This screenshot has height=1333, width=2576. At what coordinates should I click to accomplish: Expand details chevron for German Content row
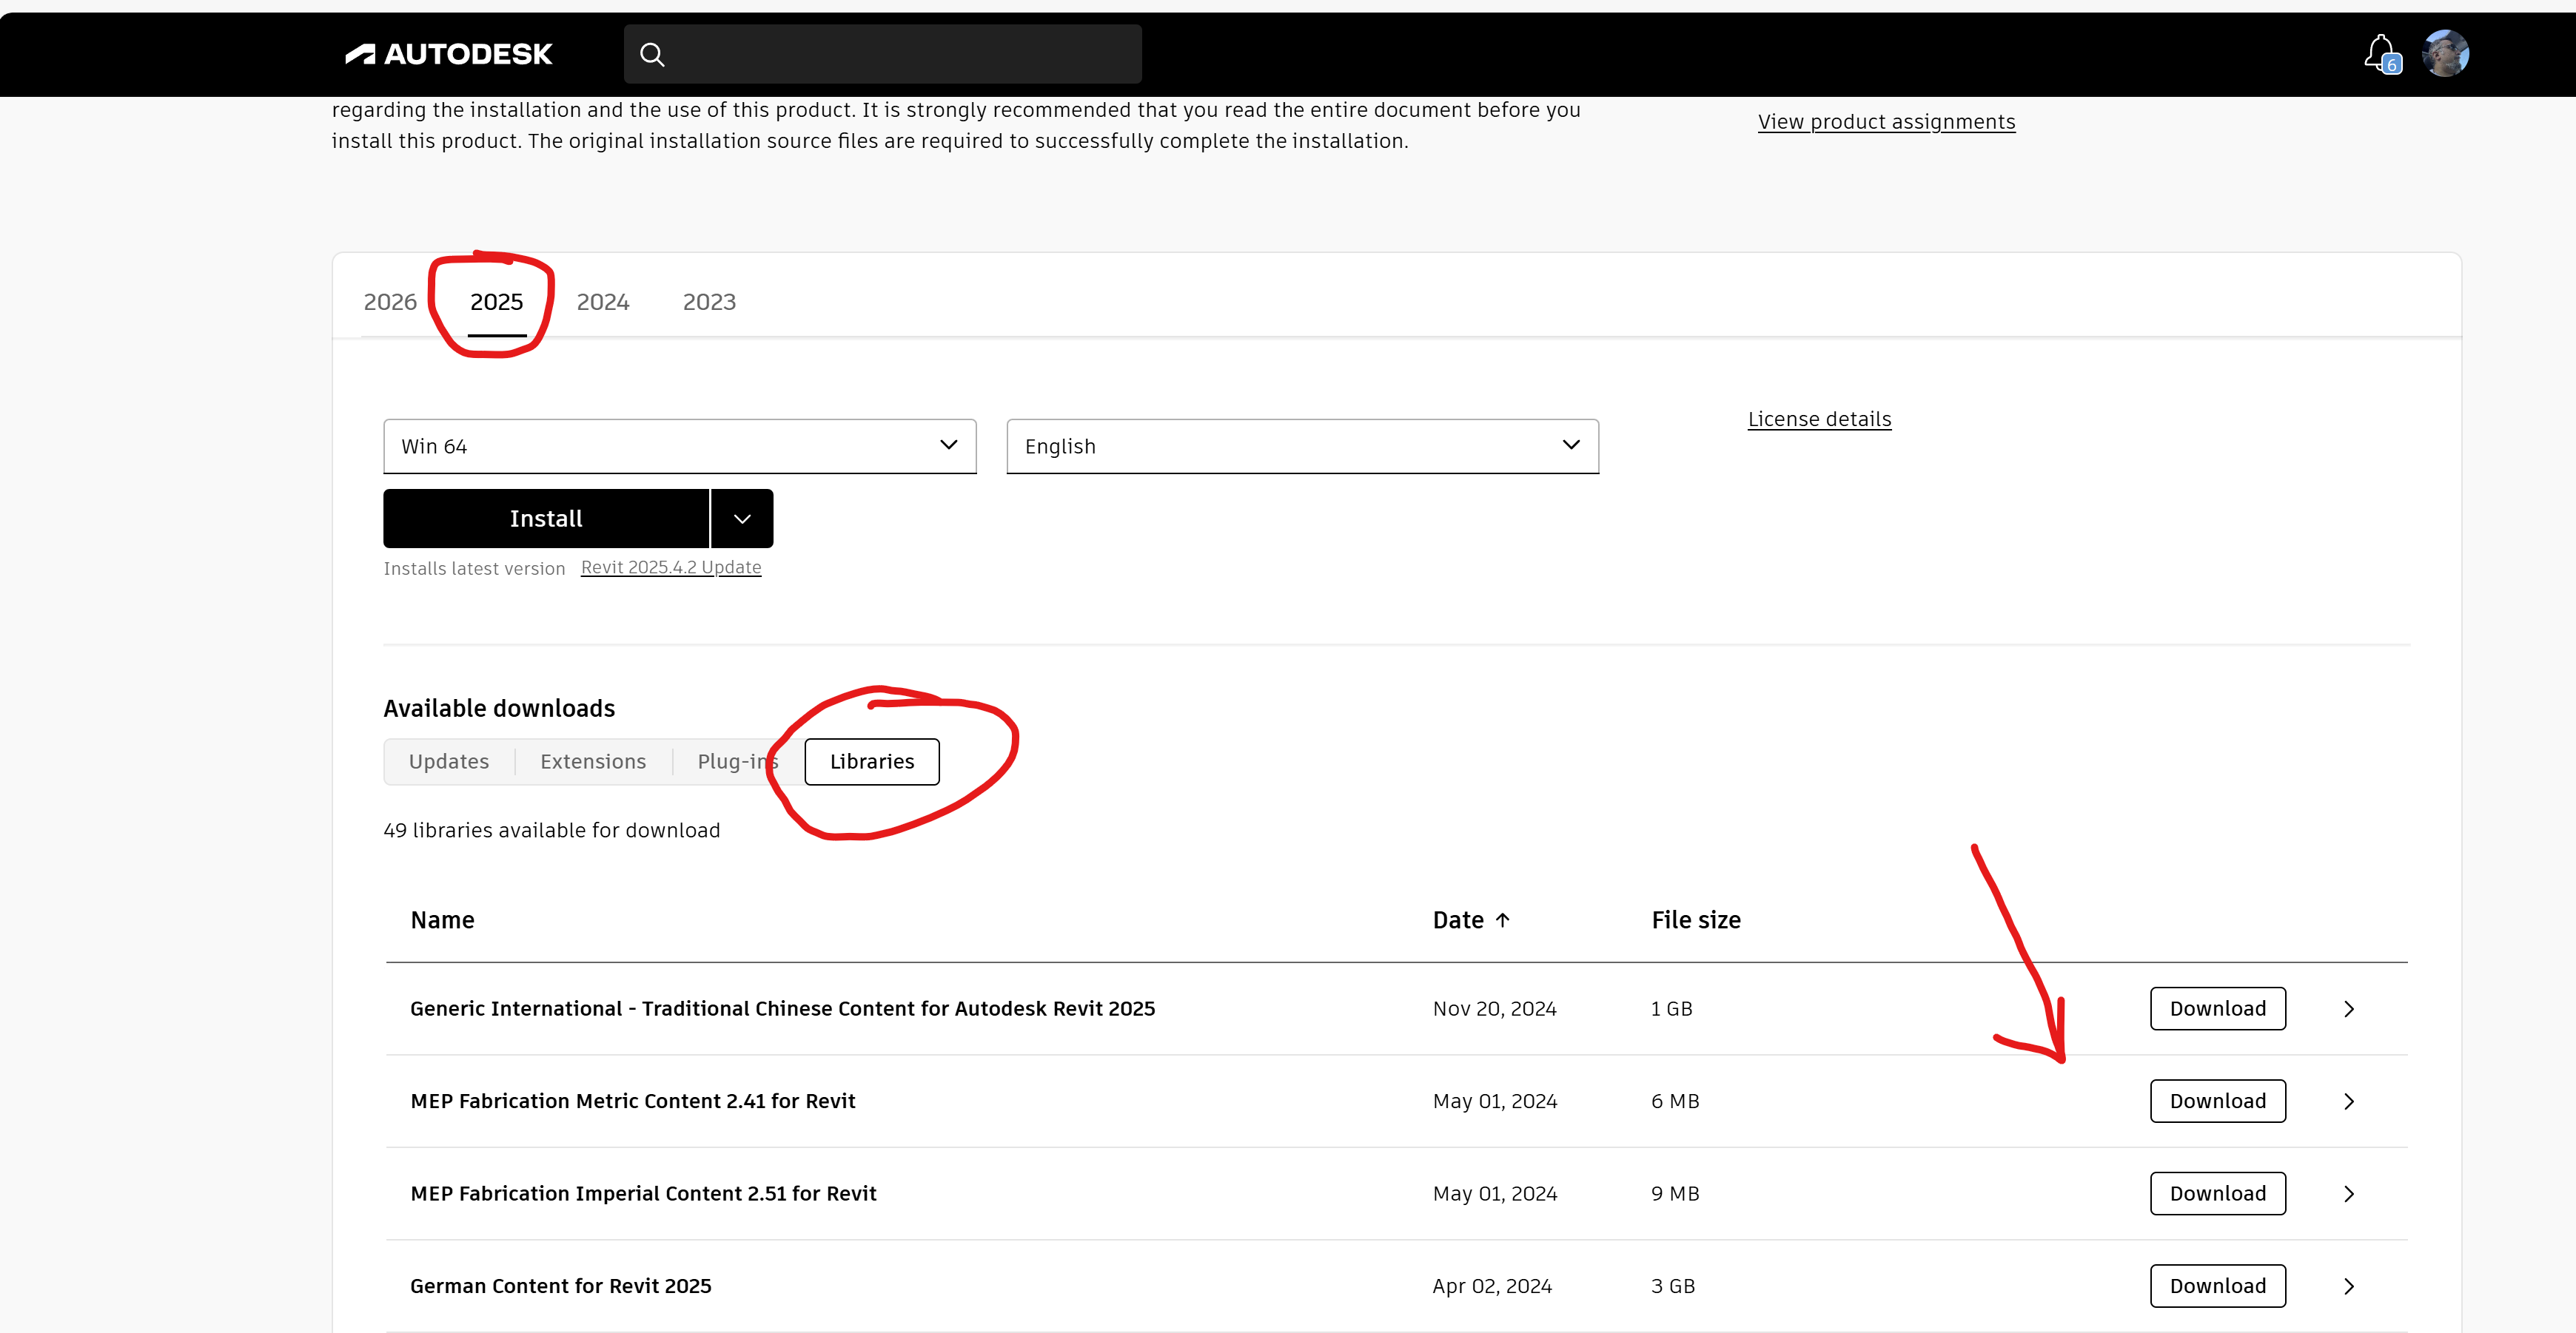(x=2349, y=1286)
